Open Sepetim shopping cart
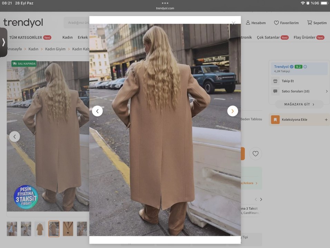The width and height of the screenshot is (330, 248). (317, 23)
